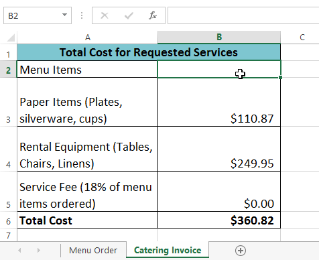Viewport: 319px width, 260px height.
Task: Select the bold Total Cost label cell
Action: point(87,220)
